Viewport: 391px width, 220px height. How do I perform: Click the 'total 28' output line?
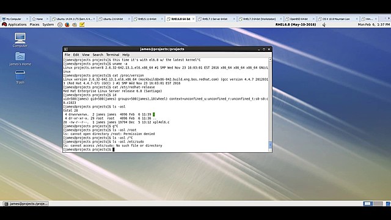[x=70, y=111]
